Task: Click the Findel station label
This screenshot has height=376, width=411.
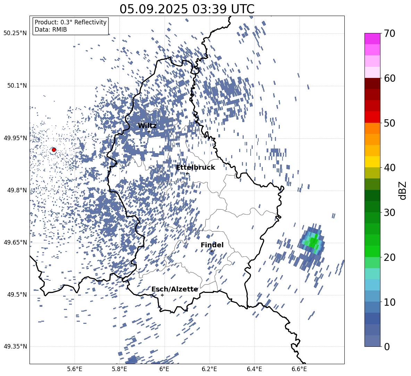Action: [212, 245]
